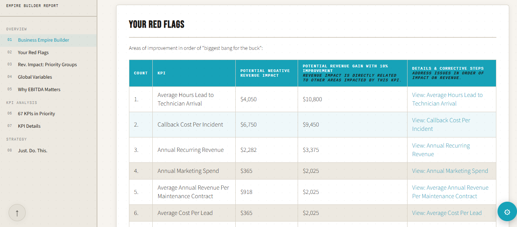The width and height of the screenshot is (517, 227).
Task: Open the teal settings gear button
Action: click(507, 212)
